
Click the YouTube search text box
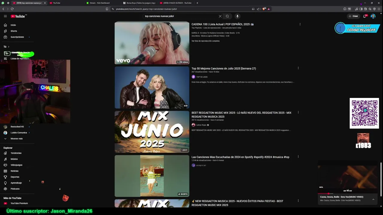tap(180, 16)
